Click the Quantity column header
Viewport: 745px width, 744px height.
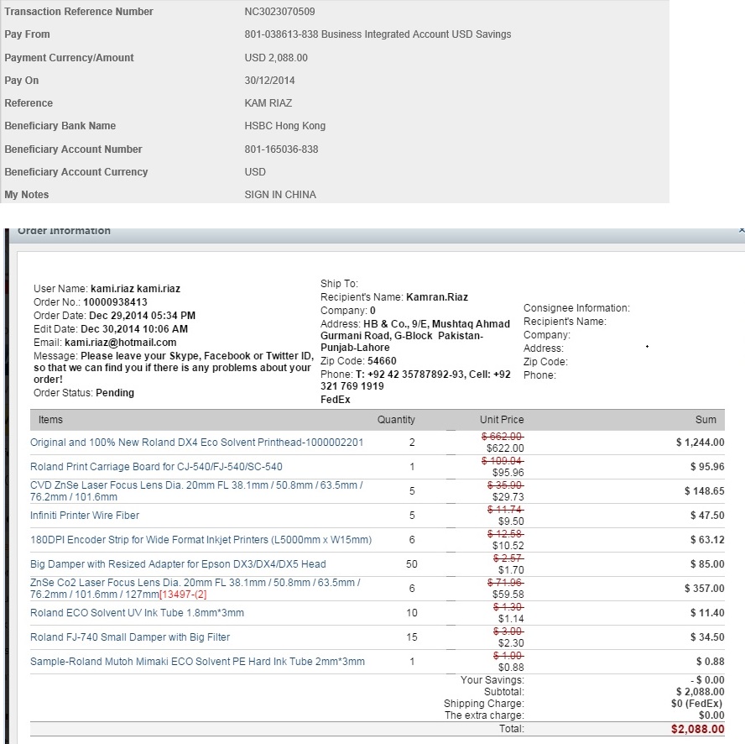(396, 420)
